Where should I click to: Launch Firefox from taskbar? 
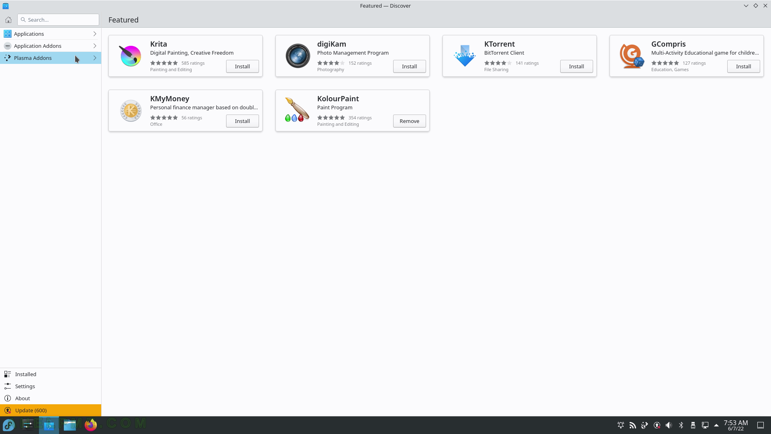coord(91,425)
